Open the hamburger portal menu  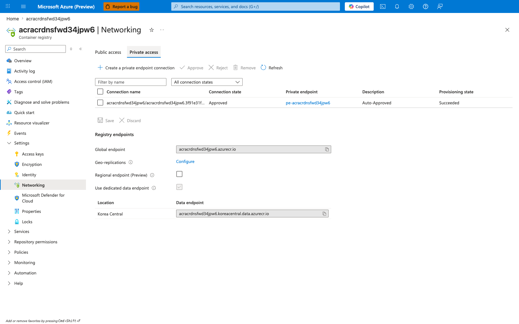(x=23, y=6)
